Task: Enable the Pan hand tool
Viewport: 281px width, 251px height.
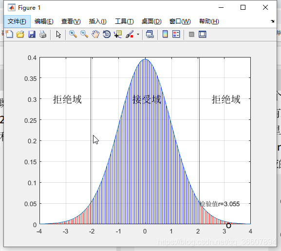Action: tap(95, 34)
